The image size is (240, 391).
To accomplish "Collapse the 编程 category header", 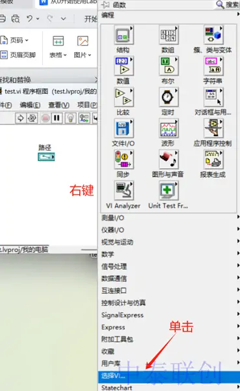I will pos(169,15).
